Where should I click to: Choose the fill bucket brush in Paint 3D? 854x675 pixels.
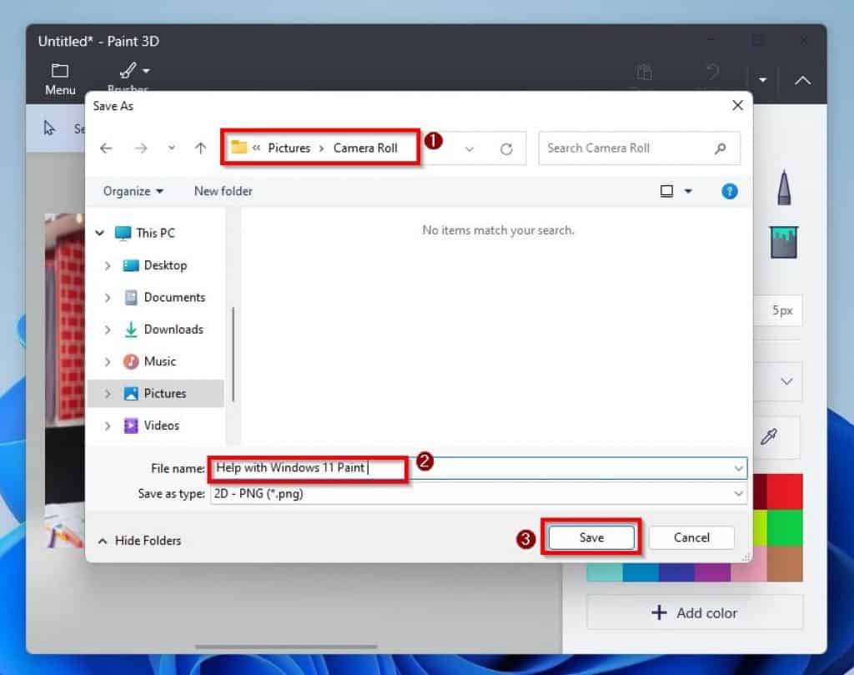pos(784,243)
